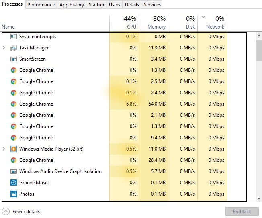The height and width of the screenshot is (218, 262).
Task: Go to the Details tab
Action: [x=132, y=5]
